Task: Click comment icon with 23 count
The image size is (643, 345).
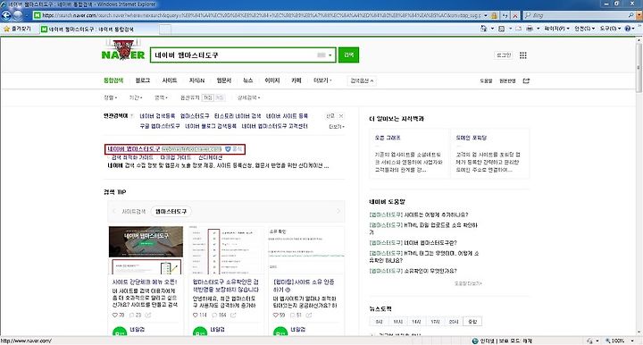Action: (x=131, y=315)
